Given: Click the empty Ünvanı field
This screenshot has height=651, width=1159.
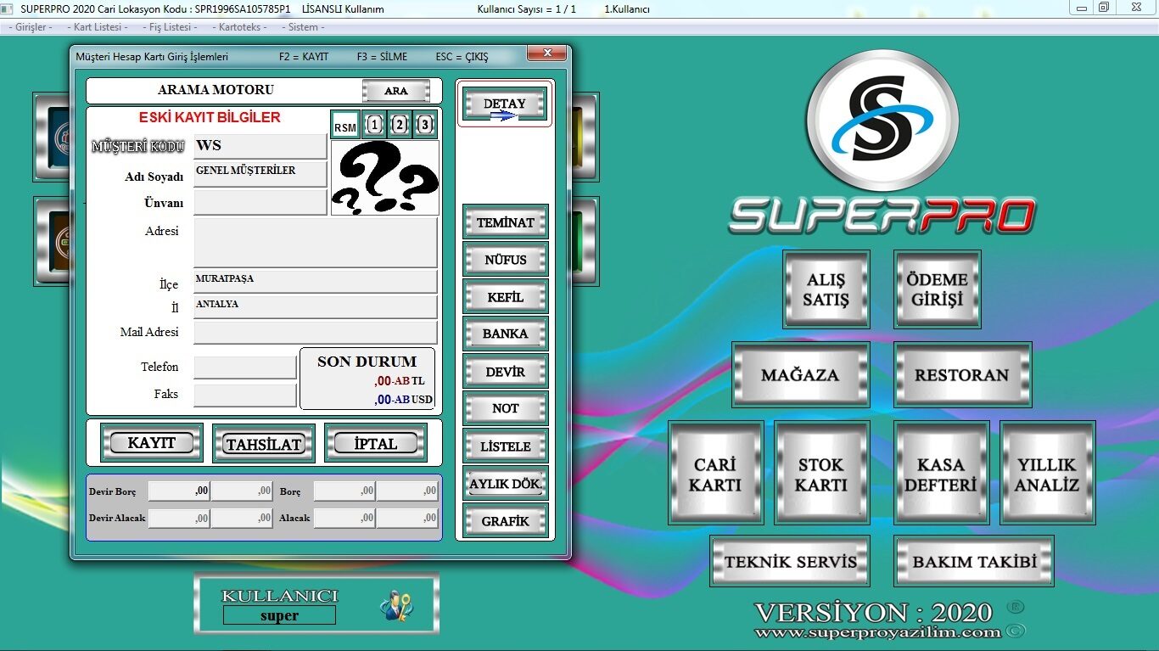Looking at the screenshot, I should [260, 202].
